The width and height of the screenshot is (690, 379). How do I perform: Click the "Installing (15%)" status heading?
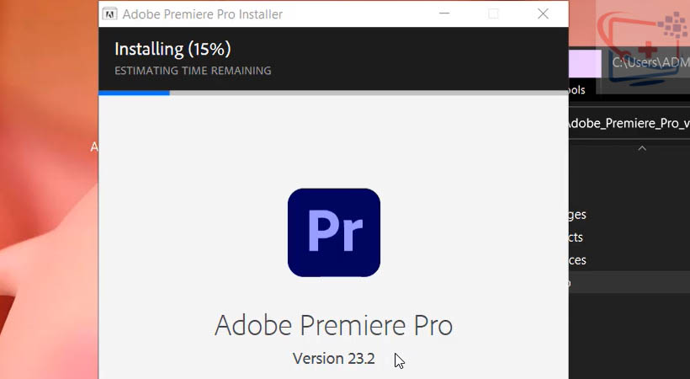(x=172, y=49)
